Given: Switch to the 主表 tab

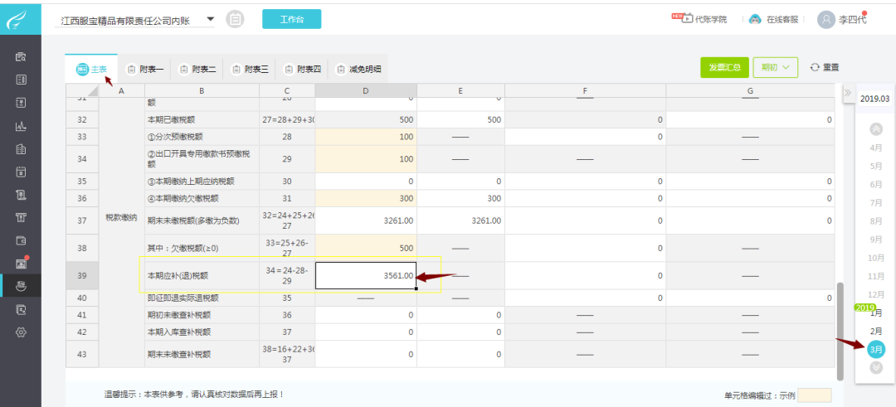Looking at the screenshot, I should pos(91,70).
